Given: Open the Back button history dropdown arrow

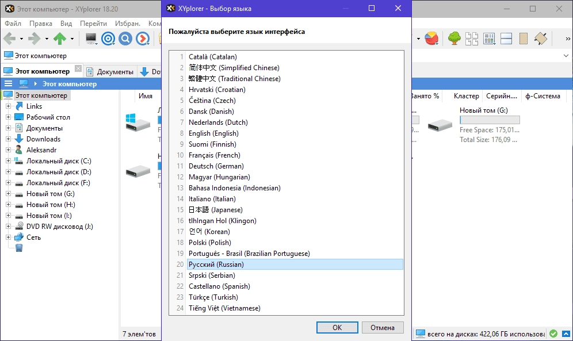Looking at the screenshot, I should pos(21,39).
